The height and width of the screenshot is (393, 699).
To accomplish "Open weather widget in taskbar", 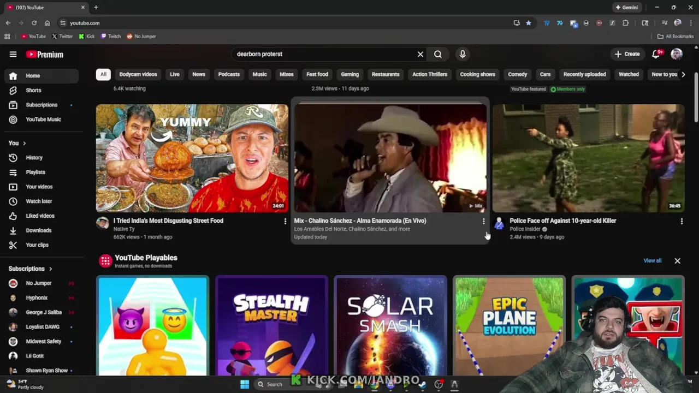I will [24, 384].
